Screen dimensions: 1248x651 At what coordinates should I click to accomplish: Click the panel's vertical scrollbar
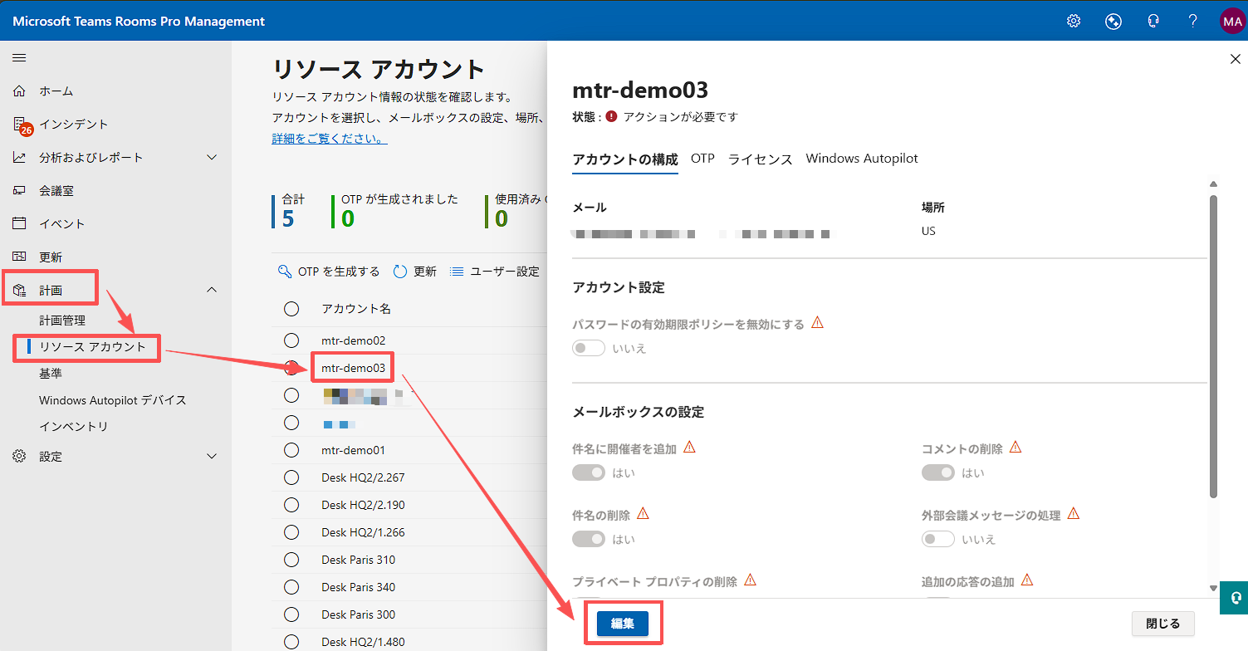click(x=1213, y=349)
